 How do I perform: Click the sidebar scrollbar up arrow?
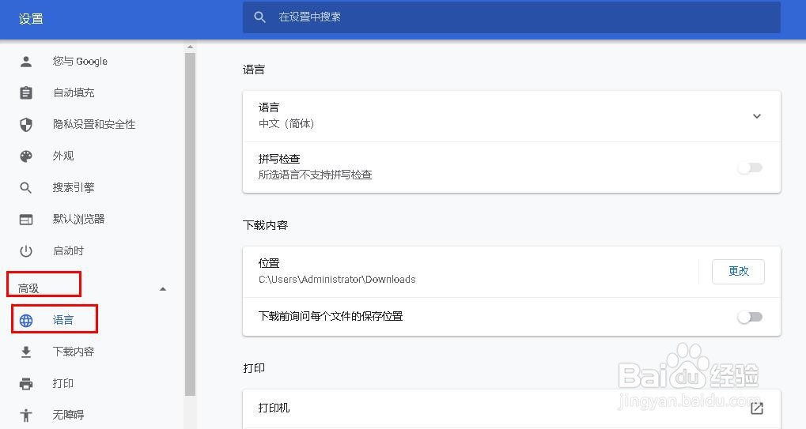click(190, 47)
